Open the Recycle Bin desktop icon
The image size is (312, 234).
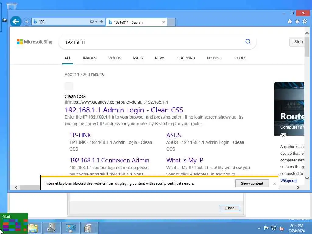[12, 6]
